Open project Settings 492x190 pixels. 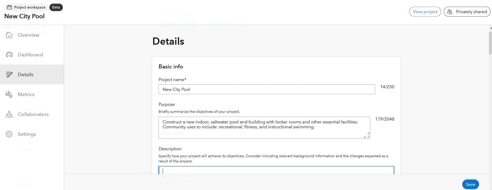coord(27,134)
